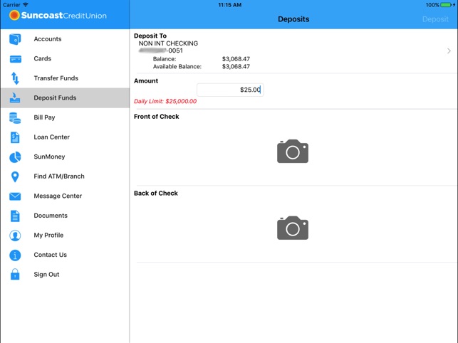Click the SunMoney pie chart icon
This screenshot has width=458, height=343.
15,157
